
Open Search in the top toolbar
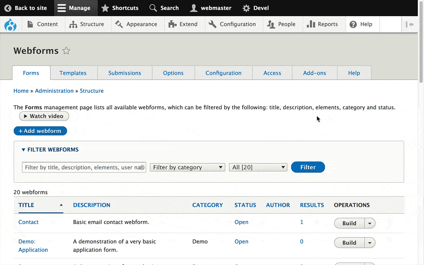(x=164, y=8)
